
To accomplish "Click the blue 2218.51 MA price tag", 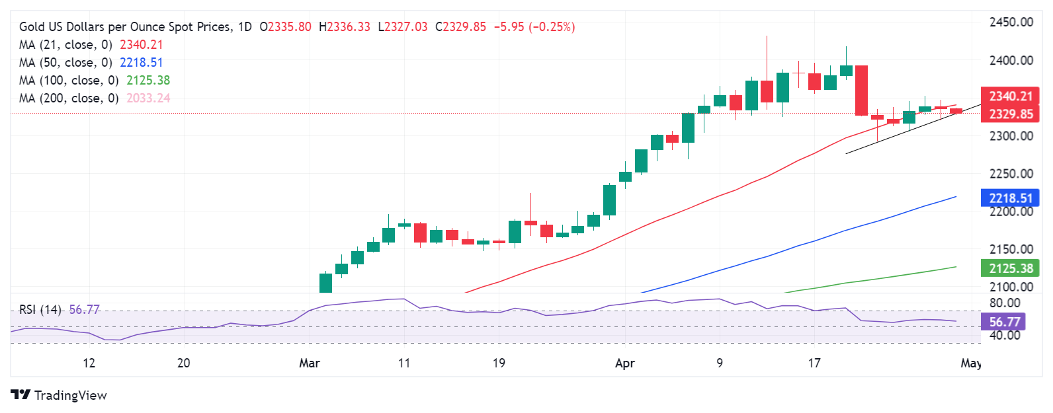I will pyautogui.click(x=1010, y=198).
